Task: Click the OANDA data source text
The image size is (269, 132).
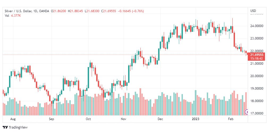Action: coord(44,11)
